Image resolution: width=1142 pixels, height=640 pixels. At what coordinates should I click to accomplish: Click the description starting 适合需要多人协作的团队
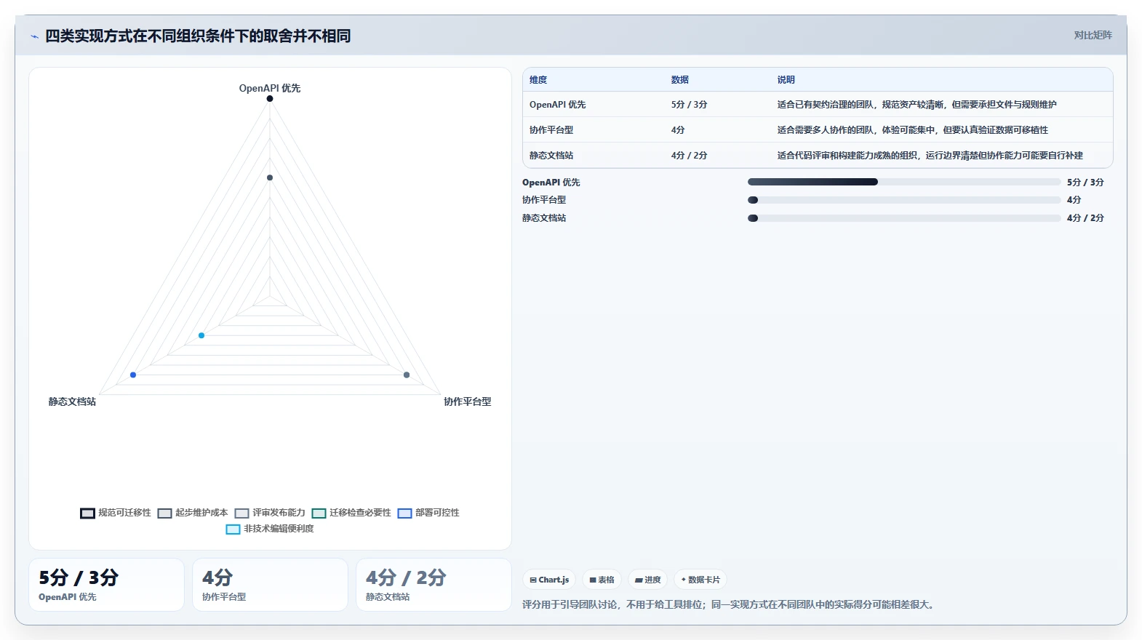click(912, 130)
